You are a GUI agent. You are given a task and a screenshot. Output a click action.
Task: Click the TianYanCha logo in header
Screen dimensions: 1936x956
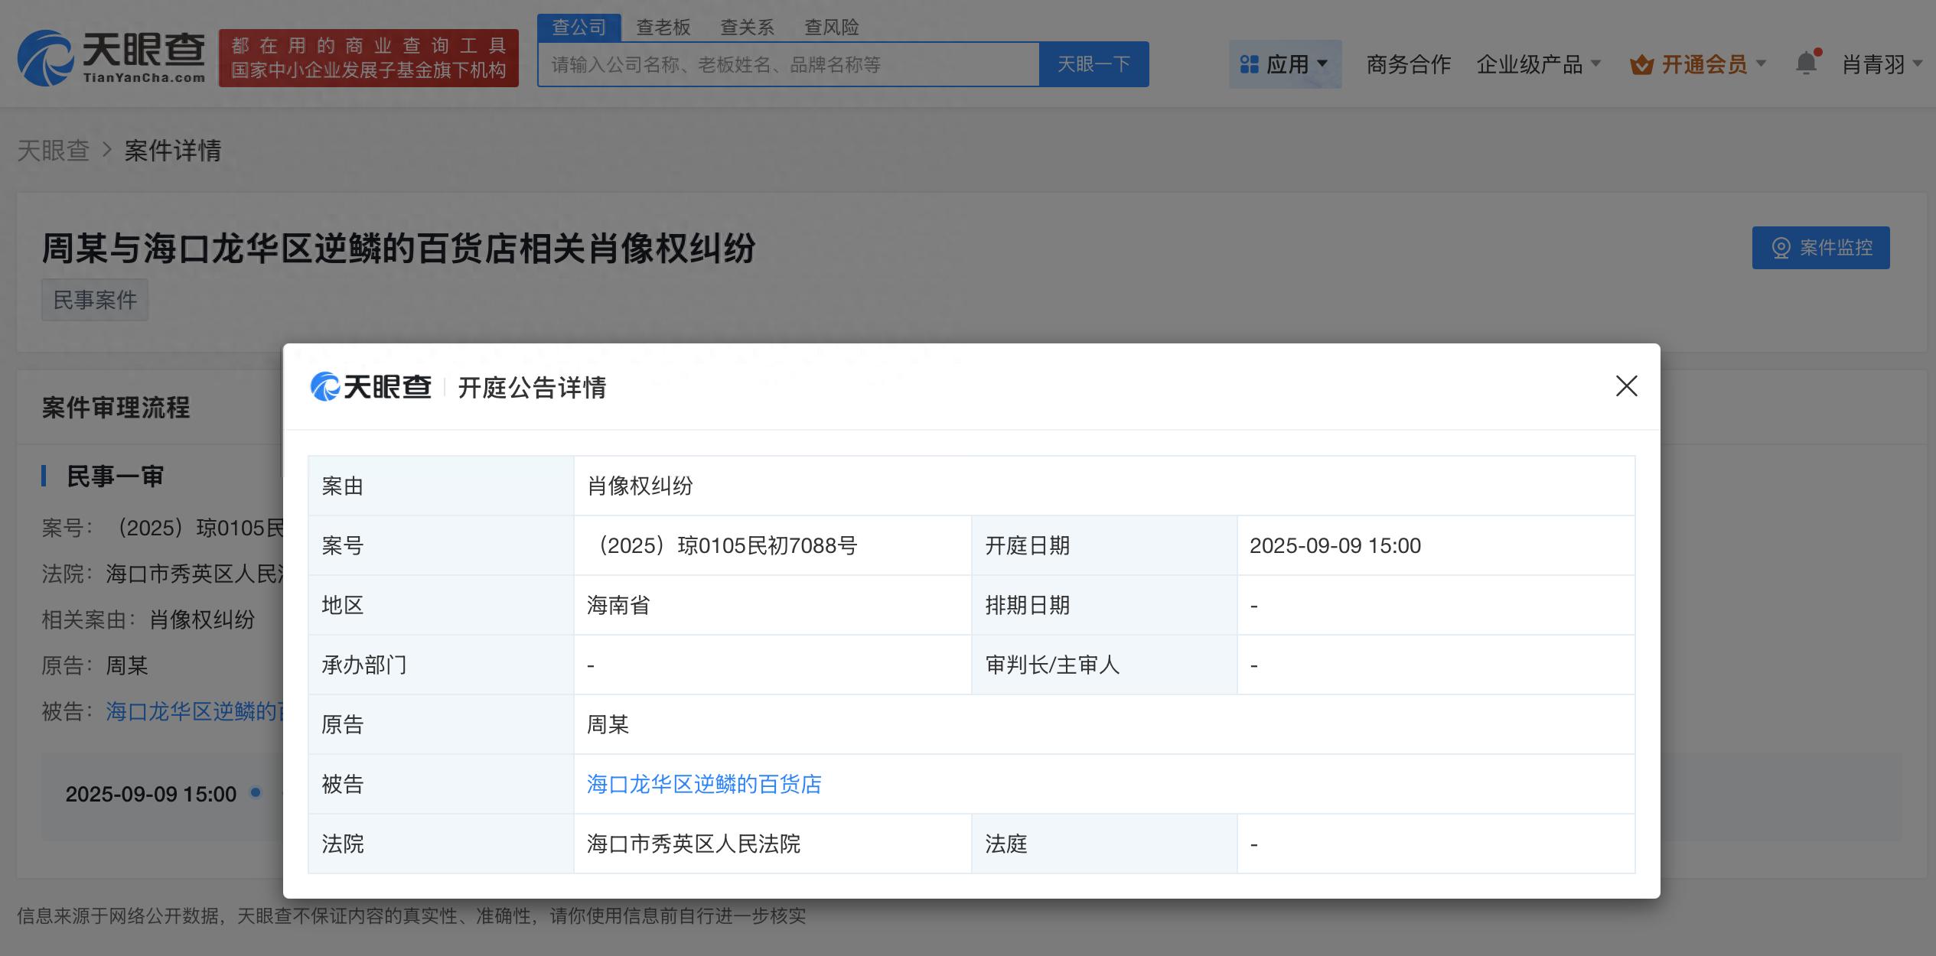112,57
